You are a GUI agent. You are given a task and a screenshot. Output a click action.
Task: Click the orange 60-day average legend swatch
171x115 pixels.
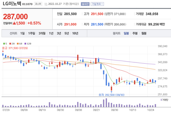tap(18, 44)
